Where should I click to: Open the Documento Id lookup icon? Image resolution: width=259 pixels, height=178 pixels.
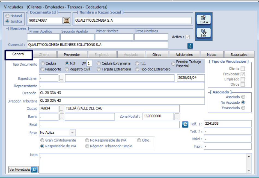pos(66,21)
